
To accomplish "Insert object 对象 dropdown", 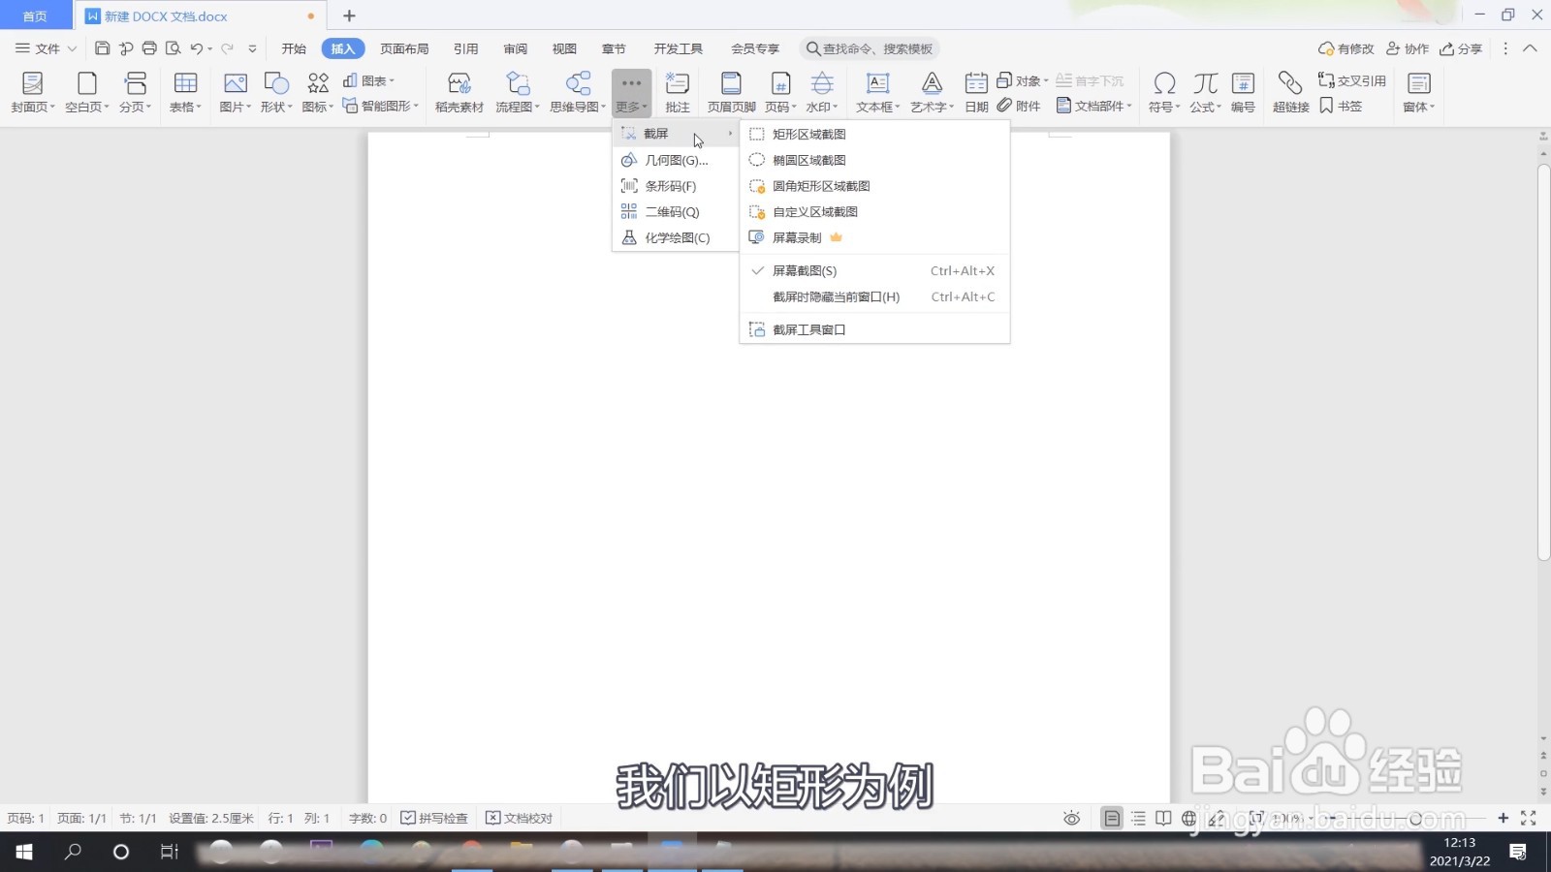I will click(1022, 80).
